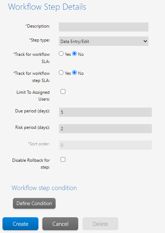Viewport: 165px width, 233px height.
Task: Click the Workflow Step Details title
Action: 47,7
